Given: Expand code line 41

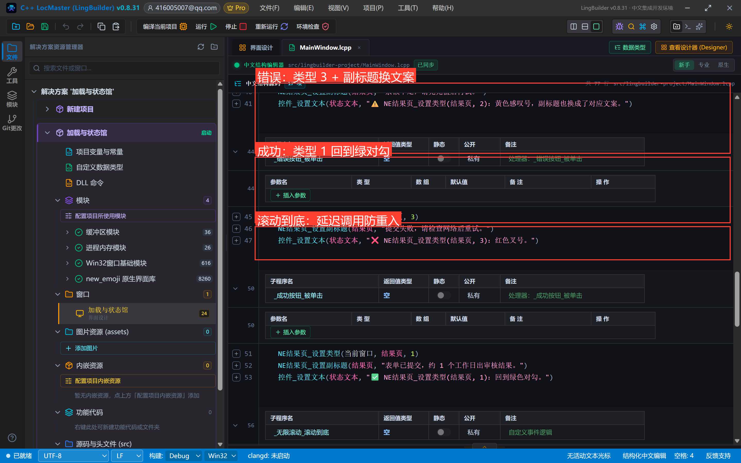Looking at the screenshot, I should [x=236, y=103].
